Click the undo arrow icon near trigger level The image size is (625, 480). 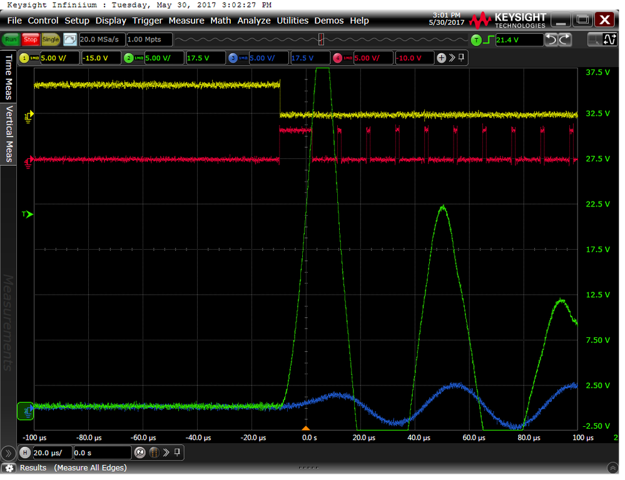[551, 40]
